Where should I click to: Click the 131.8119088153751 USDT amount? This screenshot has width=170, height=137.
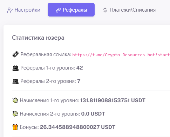(113, 100)
